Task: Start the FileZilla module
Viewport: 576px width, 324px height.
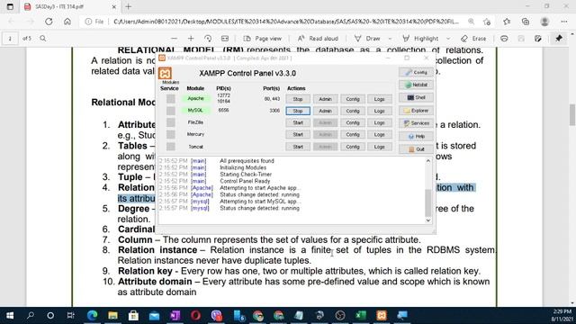Action: [x=298, y=122]
